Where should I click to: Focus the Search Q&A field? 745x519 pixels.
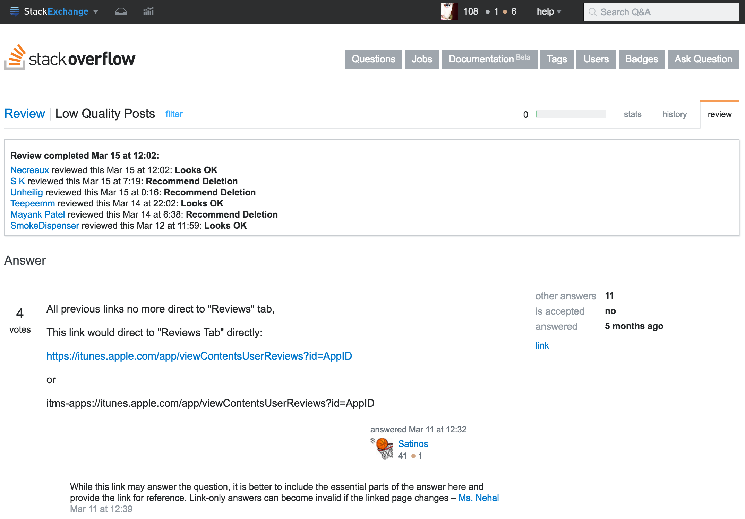pyautogui.click(x=661, y=12)
